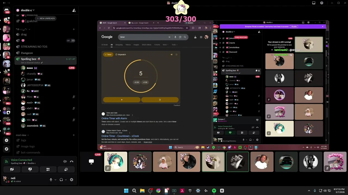The width and height of the screenshot is (348, 195).
Task: Switch to the 00:05 Google Search tab
Action: (112, 23)
